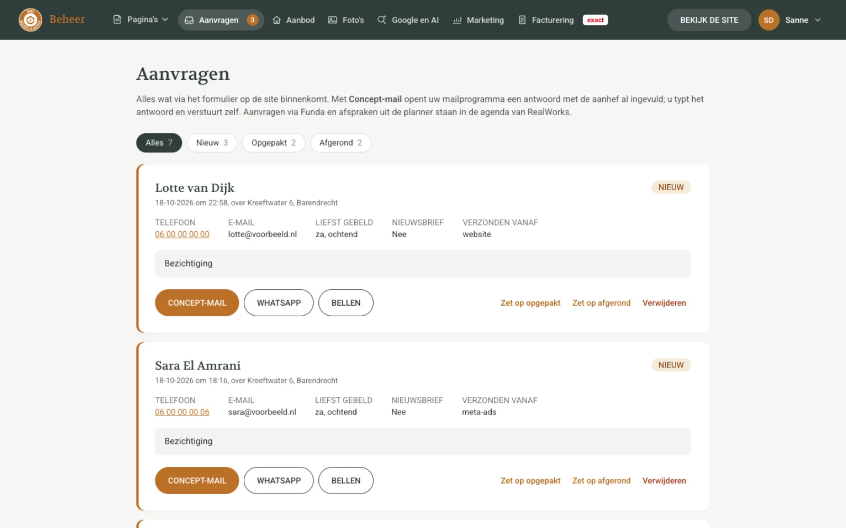Filter requests by Nieuw 3
Image resolution: width=846 pixels, height=528 pixels.
coord(212,143)
